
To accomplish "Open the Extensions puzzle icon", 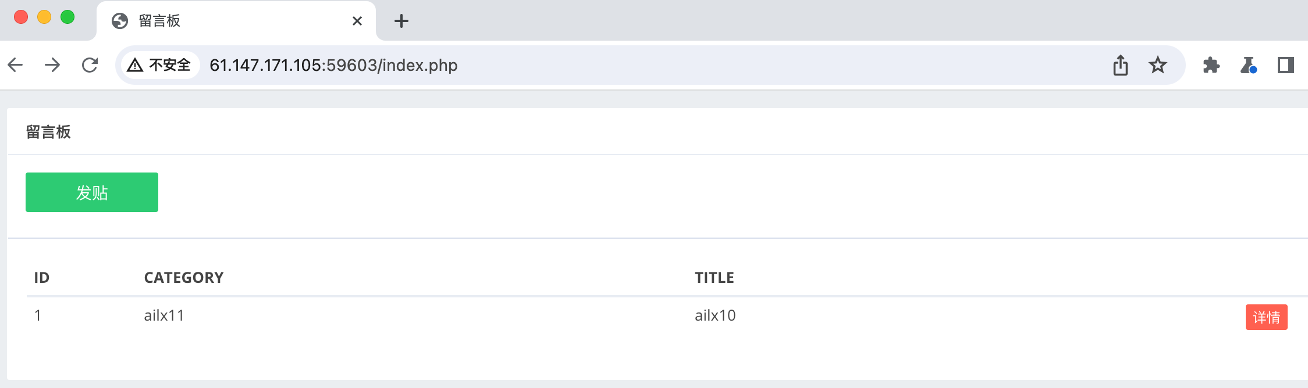I will pos(1211,65).
